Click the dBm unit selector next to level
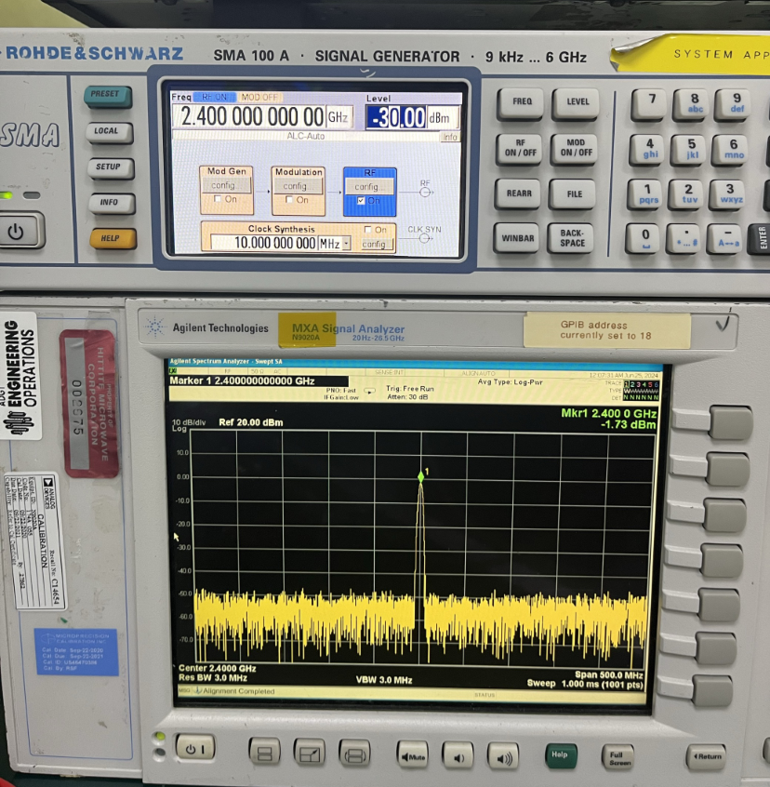770x787 pixels. 439,117
